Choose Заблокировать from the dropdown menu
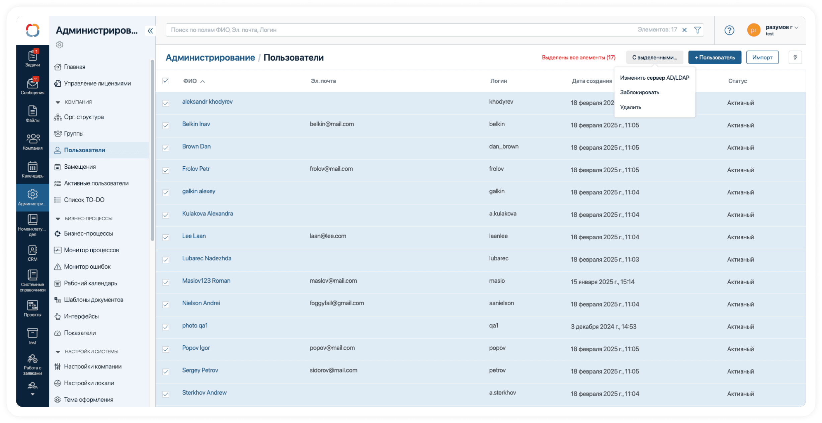The height and width of the screenshot is (423, 822). pyautogui.click(x=639, y=92)
